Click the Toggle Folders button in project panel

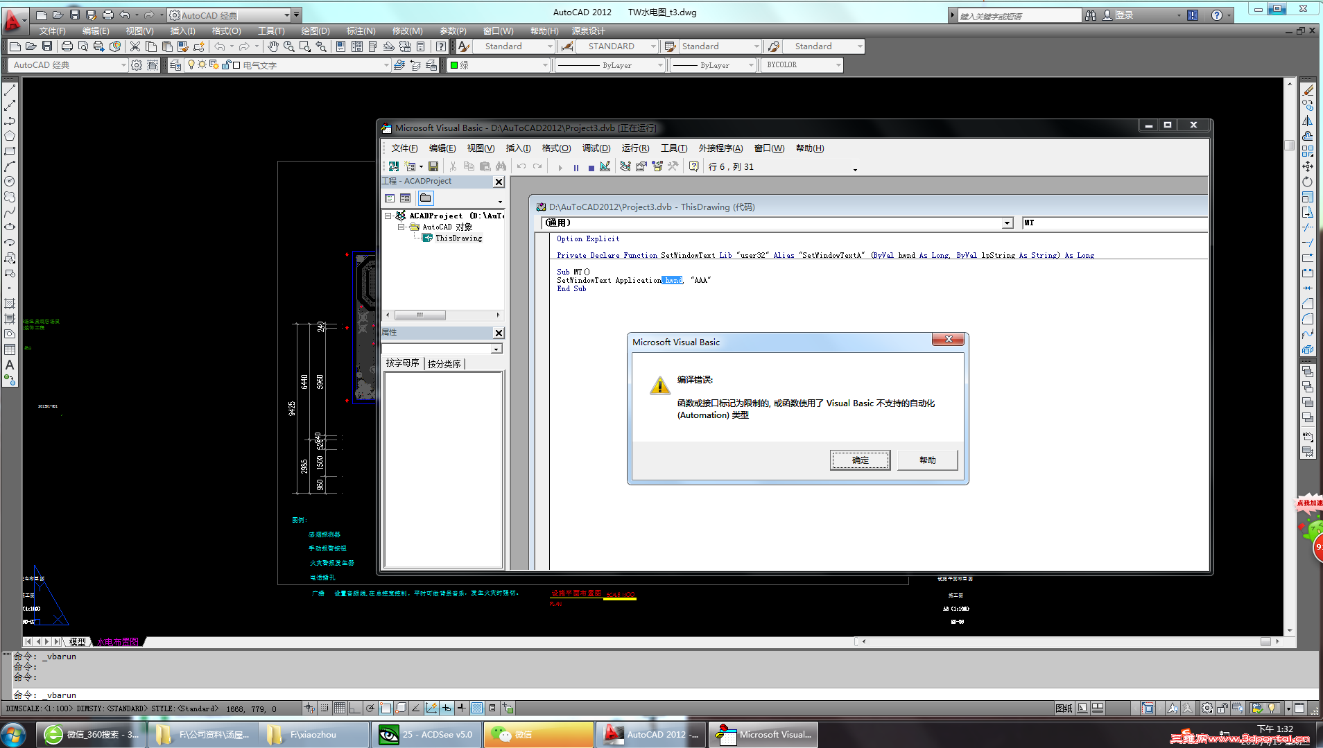pos(426,198)
